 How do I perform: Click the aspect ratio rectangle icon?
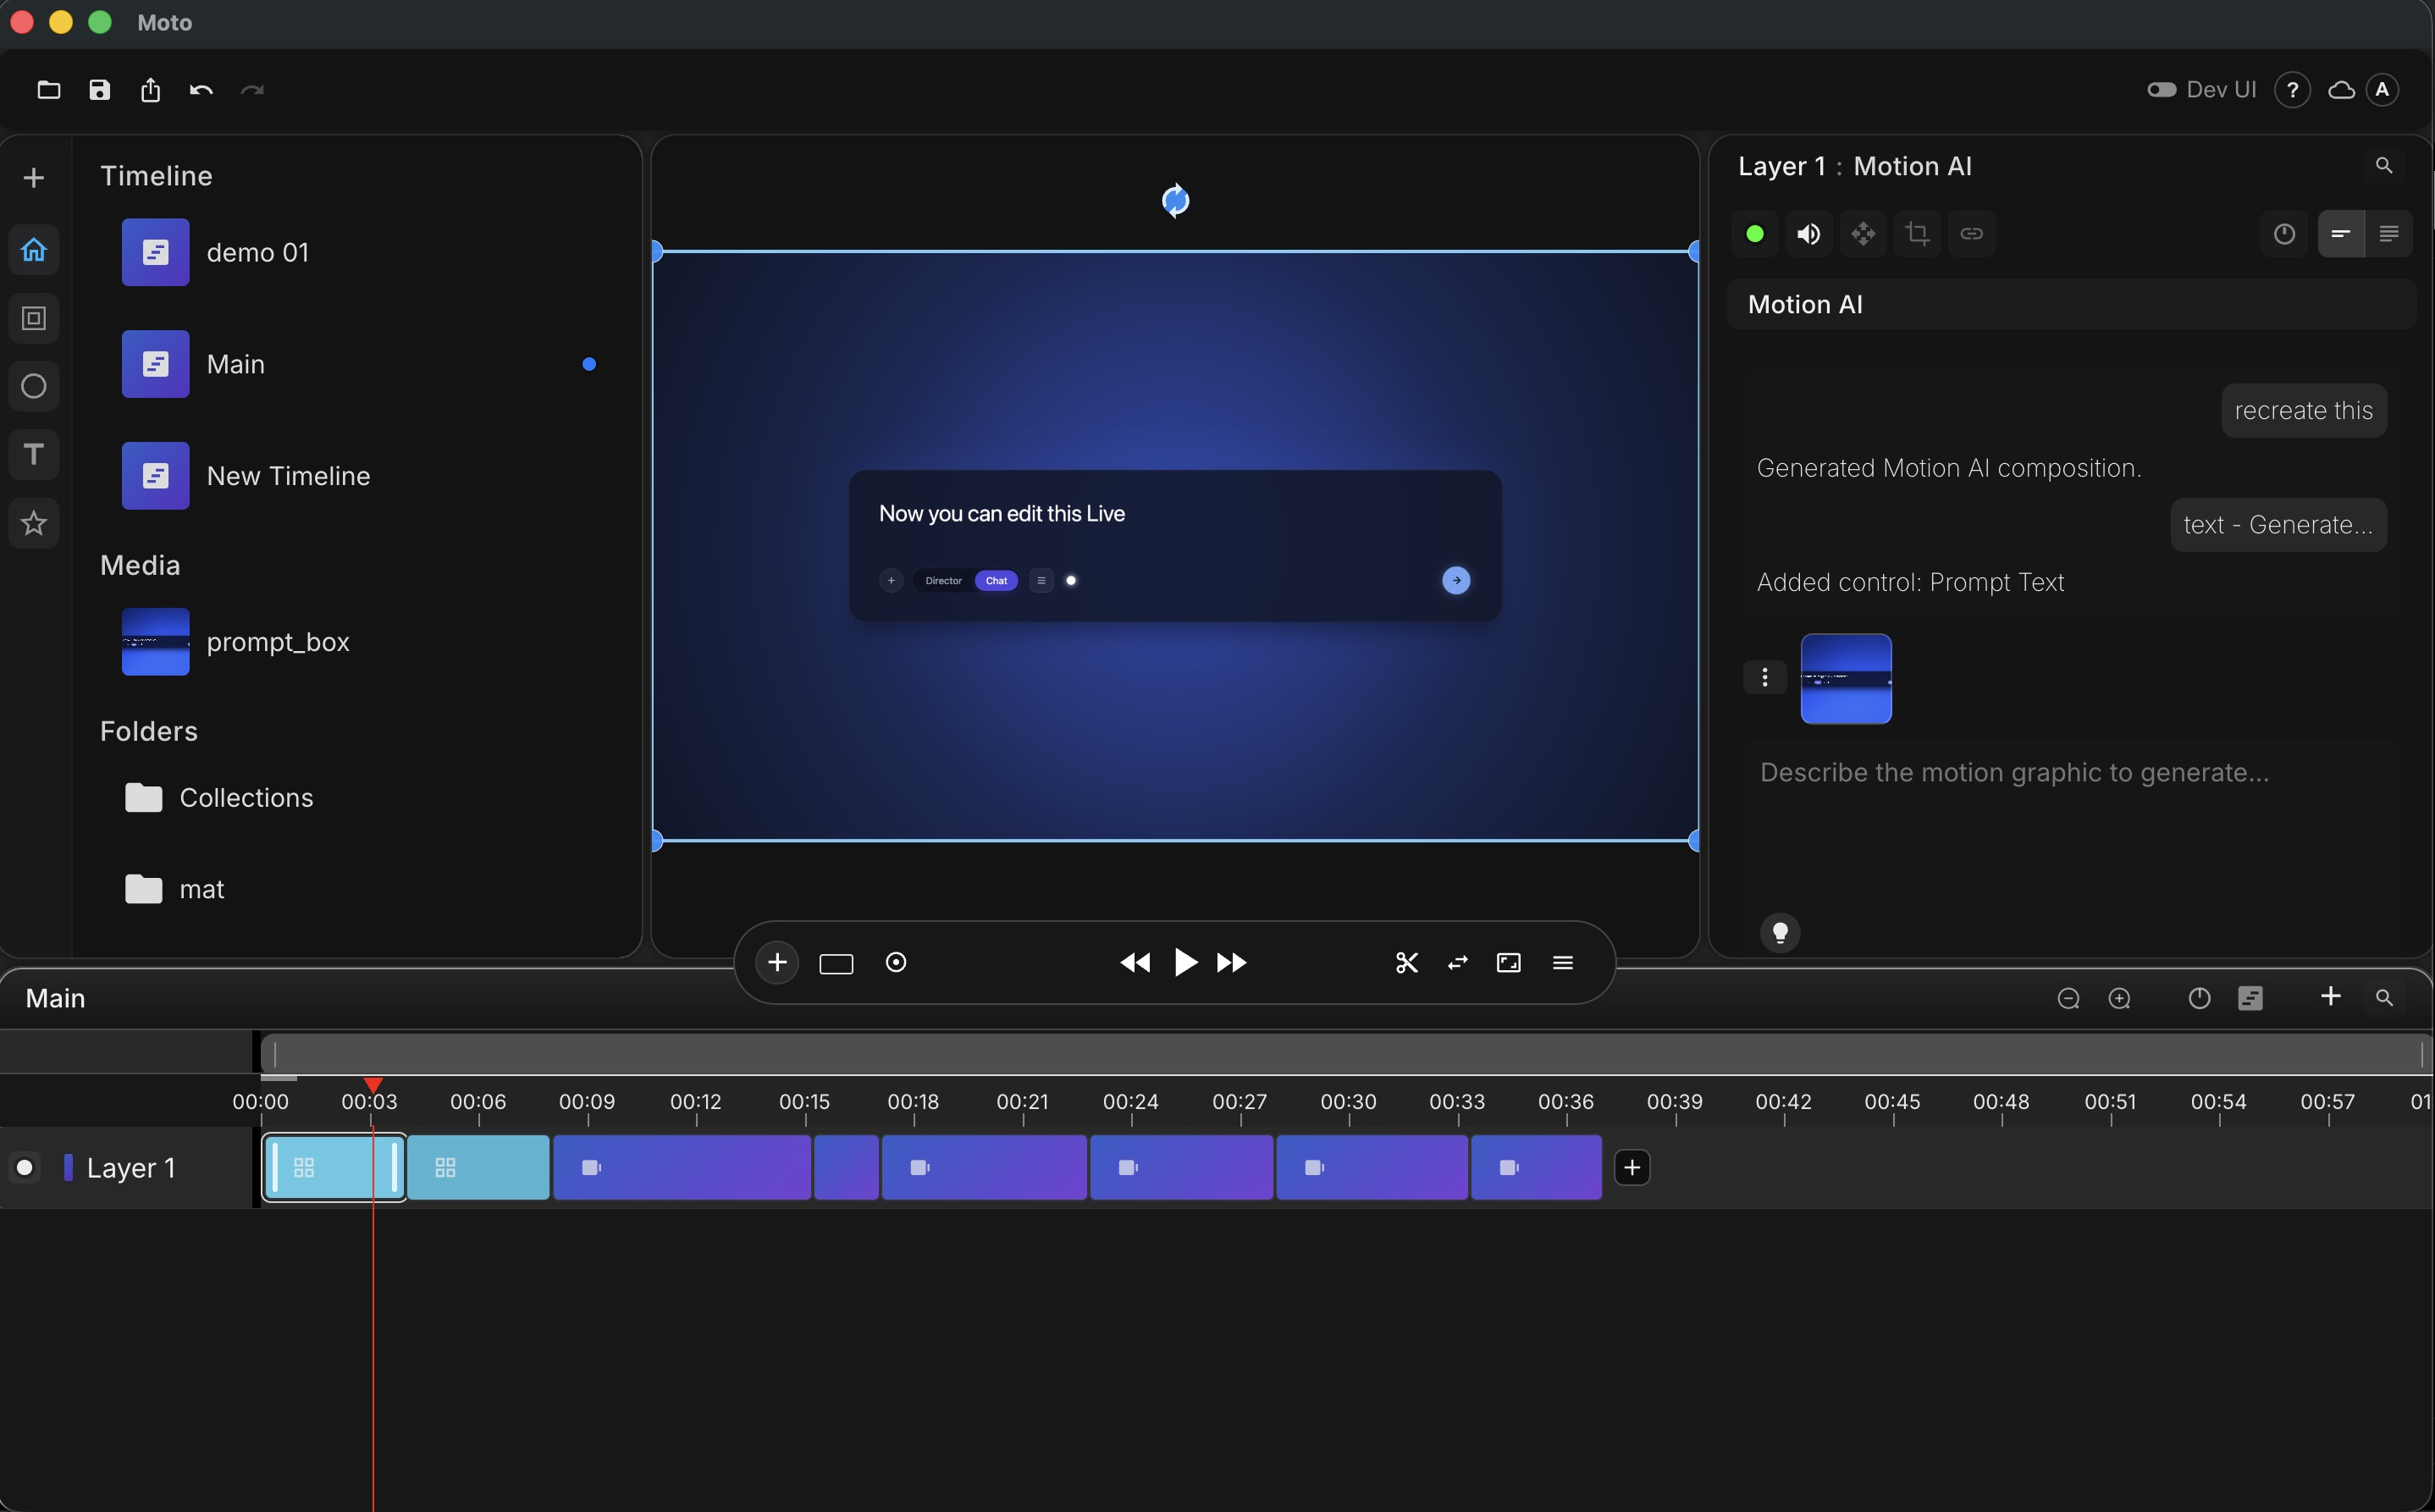point(836,963)
